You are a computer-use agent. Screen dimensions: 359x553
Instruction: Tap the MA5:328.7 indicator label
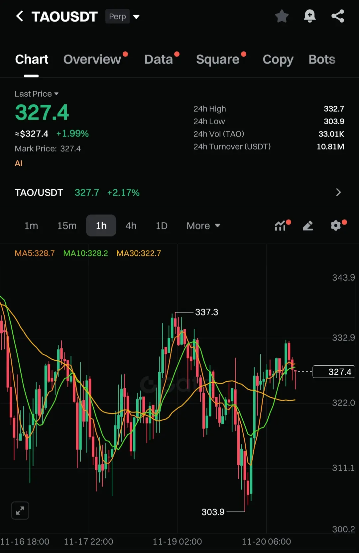tap(35, 253)
